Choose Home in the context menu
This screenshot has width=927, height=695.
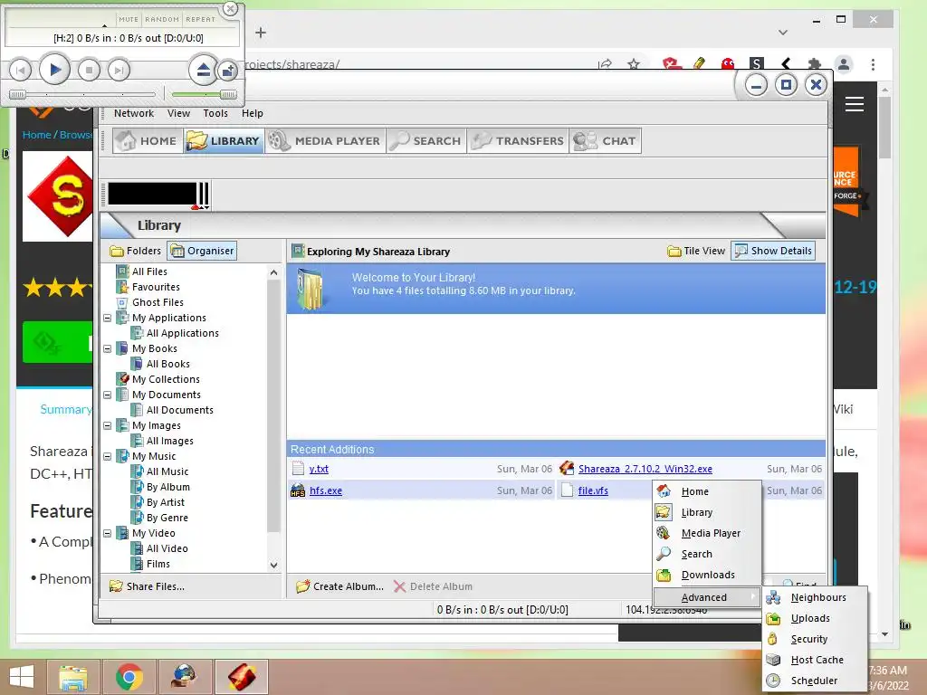707,491
